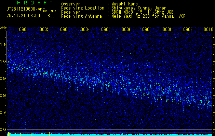Click the 1.1 kHz frequency axis mark
Viewport: 215px width, 136px height.
(3, 45)
